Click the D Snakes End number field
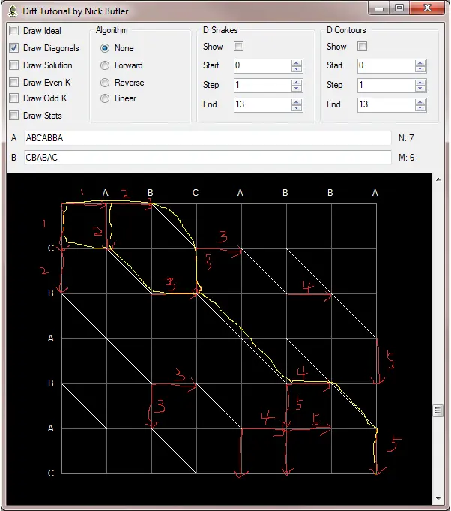The image size is (451, 511). 263,105
